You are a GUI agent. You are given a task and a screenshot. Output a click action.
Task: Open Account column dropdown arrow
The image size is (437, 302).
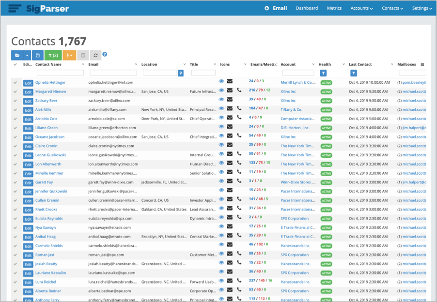pos(313,64)
